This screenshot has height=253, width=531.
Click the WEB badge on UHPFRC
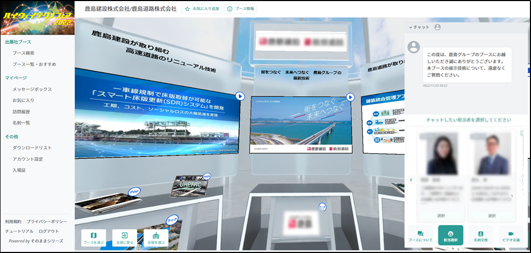pos(207,176)
